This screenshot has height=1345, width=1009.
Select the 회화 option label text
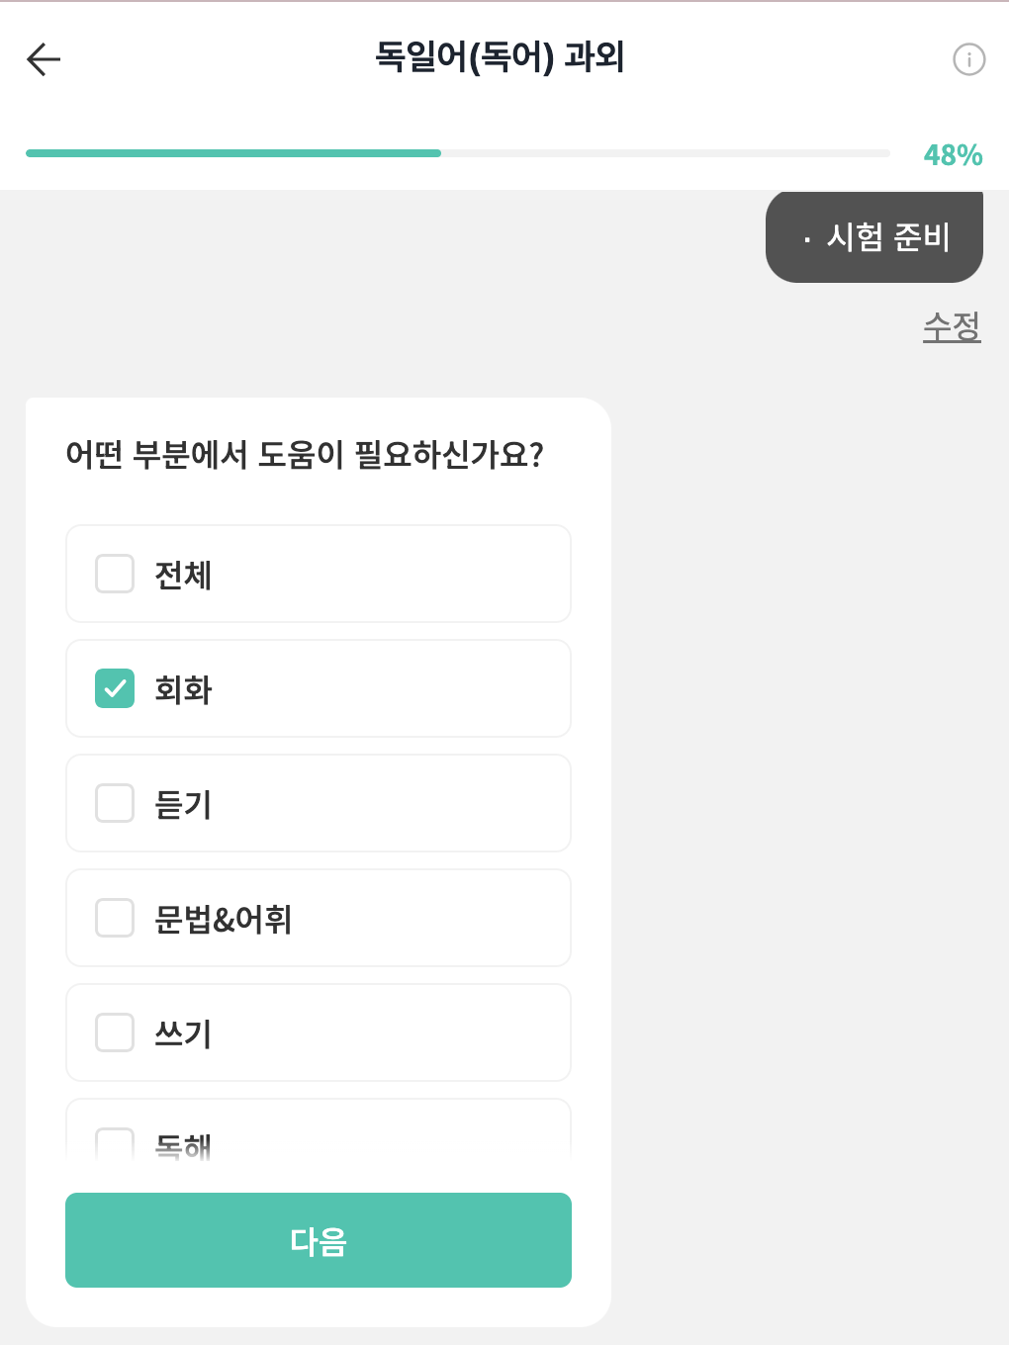pos(183,689)
